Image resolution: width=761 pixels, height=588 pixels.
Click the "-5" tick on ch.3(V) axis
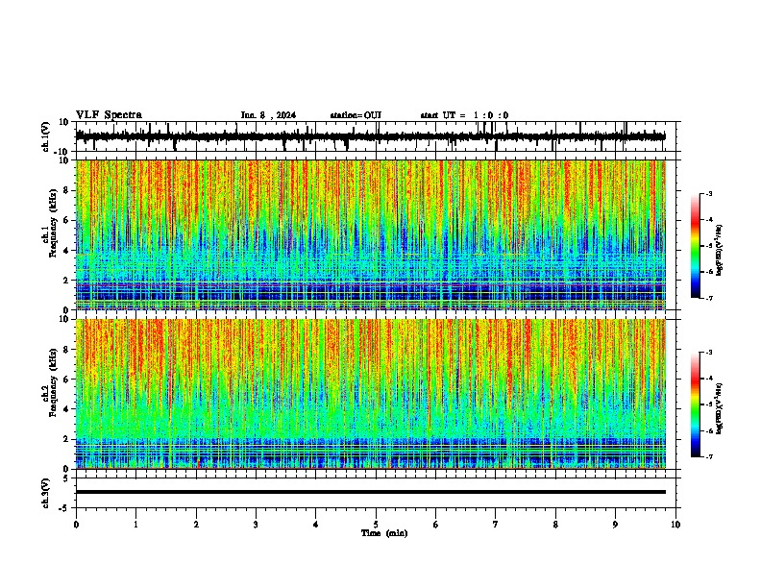point(64,508)
